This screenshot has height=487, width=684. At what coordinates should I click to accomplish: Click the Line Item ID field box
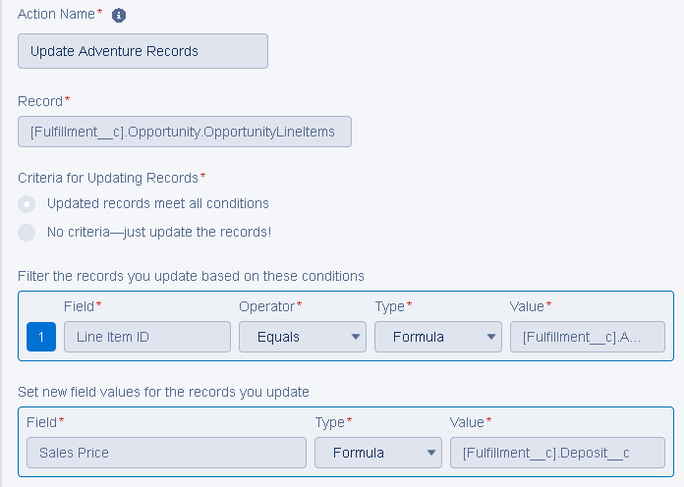(146, 337)
